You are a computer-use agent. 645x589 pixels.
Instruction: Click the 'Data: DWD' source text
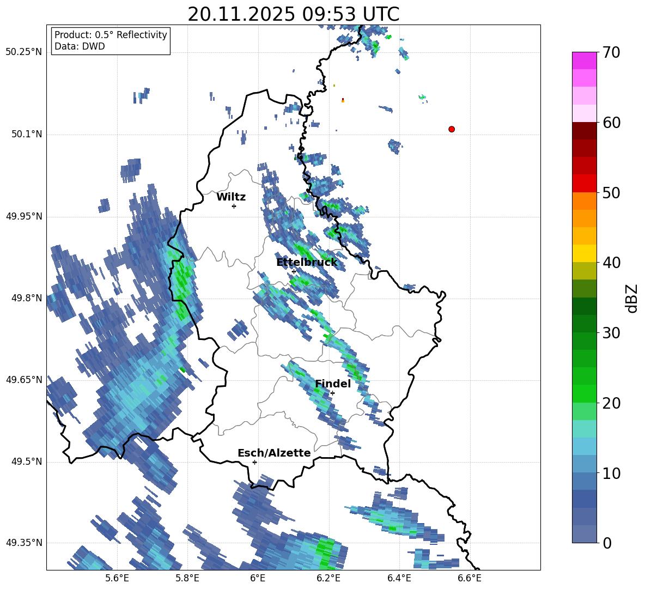80,46
